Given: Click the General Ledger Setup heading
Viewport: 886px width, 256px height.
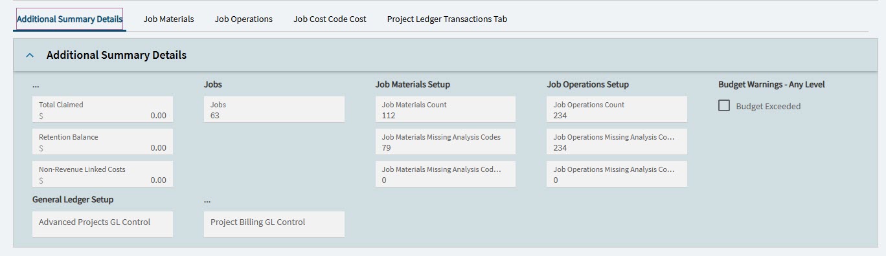Looking at the screenshot, I should click(73, 200).
